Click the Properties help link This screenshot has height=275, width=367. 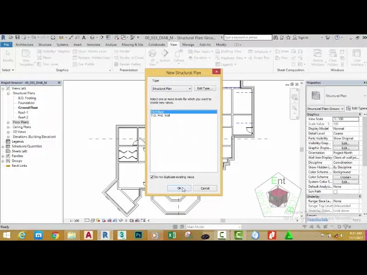coord(317,219)
